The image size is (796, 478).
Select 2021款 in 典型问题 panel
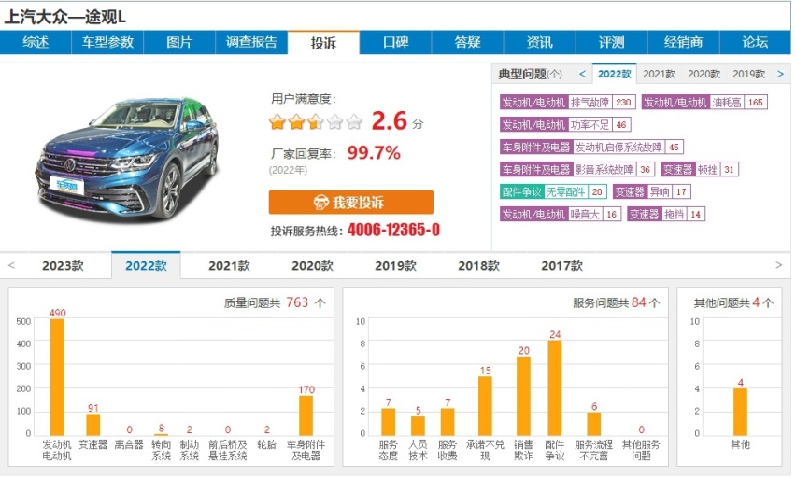[659, 74]
